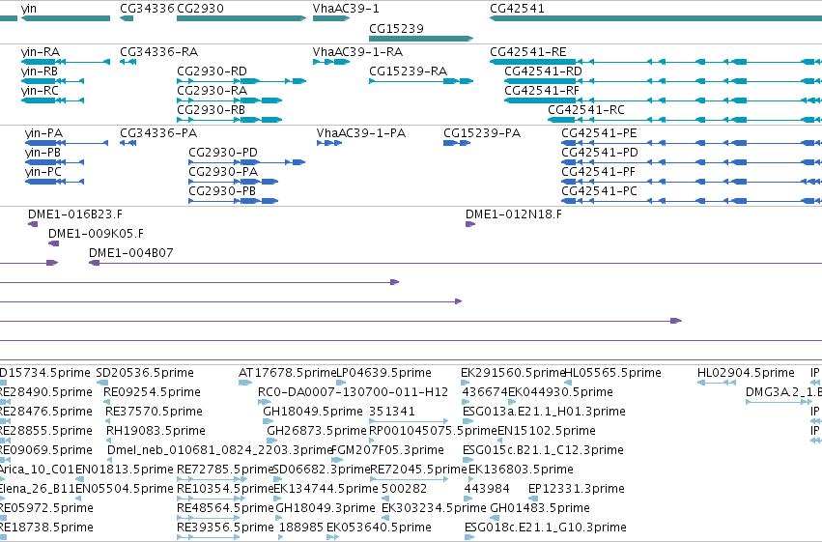Image resolution: width=822 pixels, height=542 pixels.
Task: Select protein CG2930-PB
Action: (222, 191)
